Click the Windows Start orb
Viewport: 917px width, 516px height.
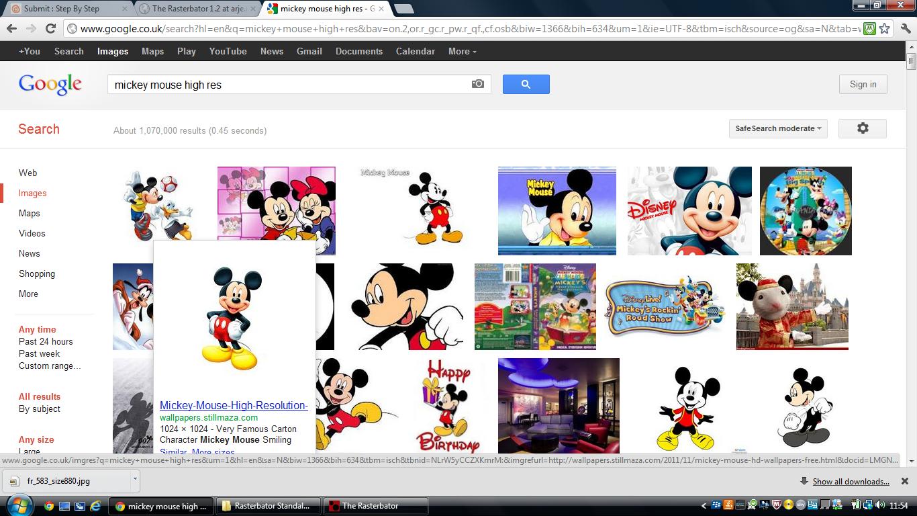[18, 505]
